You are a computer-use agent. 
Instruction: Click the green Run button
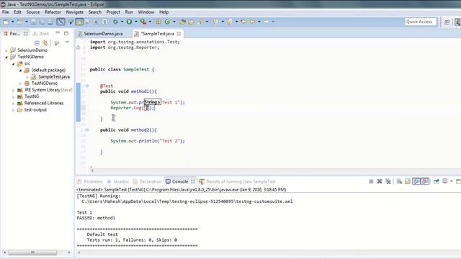click(x=129, y=22)
